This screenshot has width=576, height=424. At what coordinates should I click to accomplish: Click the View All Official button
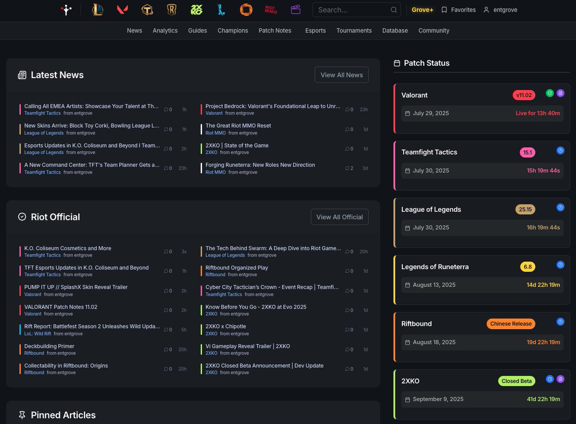tap(339, 217)
